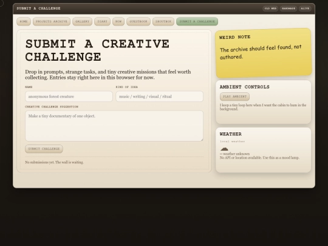This screenshot has height=246, width=328.
Task: Go to the Home page
Action: [x=24, y=21]
